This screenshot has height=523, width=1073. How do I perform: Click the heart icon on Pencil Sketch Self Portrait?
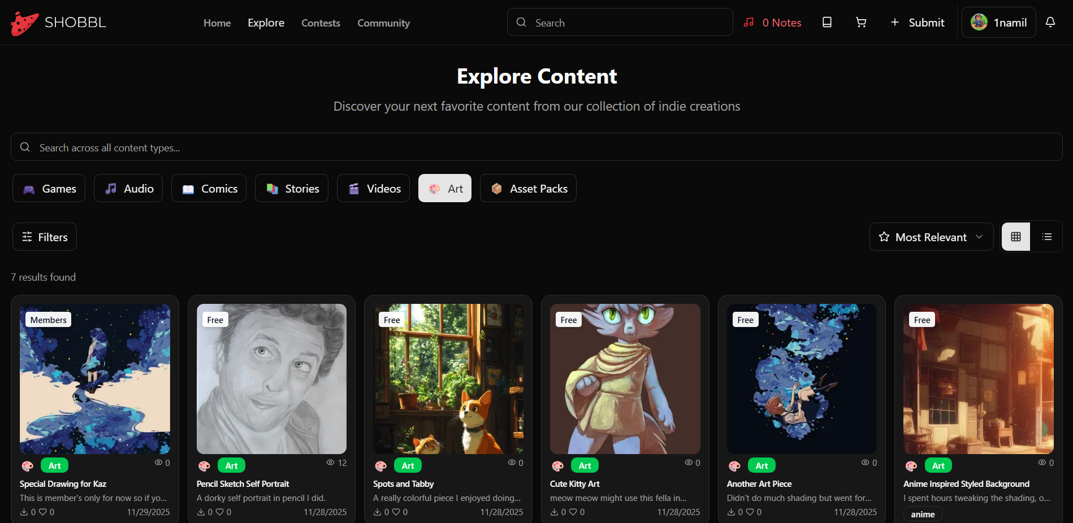(219, 512)
